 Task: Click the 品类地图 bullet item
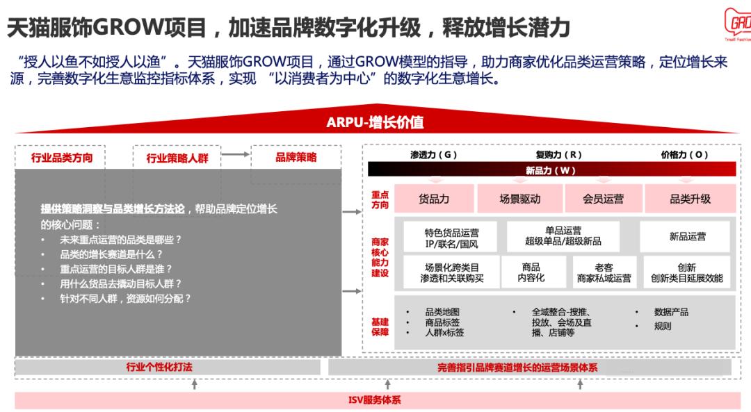click(442, 312)
